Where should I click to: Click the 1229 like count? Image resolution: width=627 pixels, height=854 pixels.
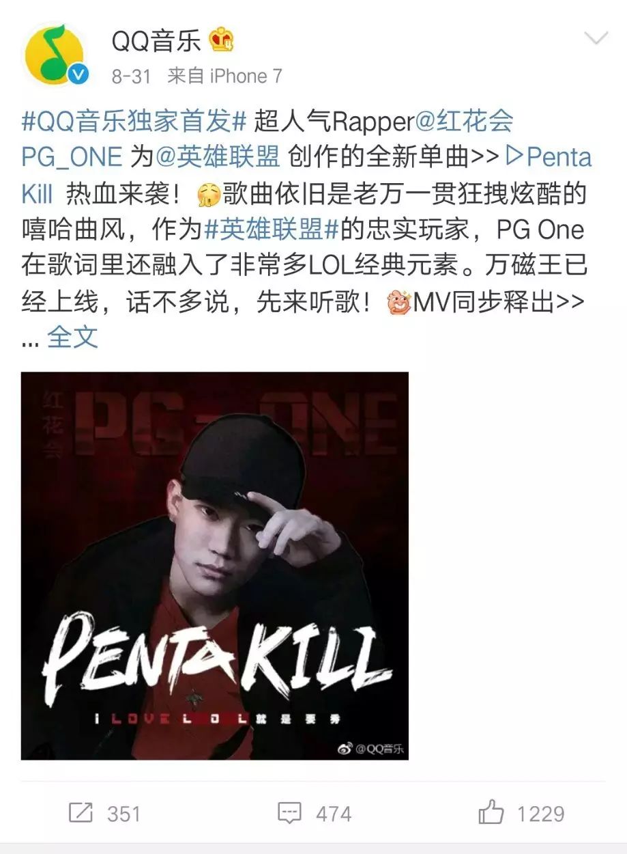[541, 814]
